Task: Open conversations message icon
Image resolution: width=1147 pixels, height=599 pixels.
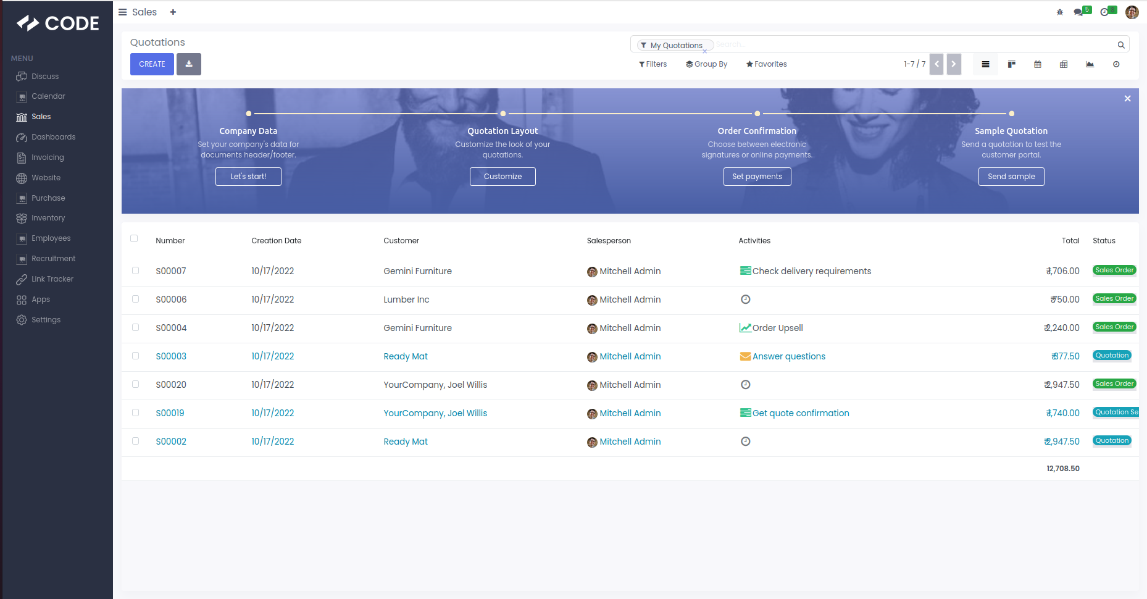Action: pyautogui.click(x=1078, y=12)
